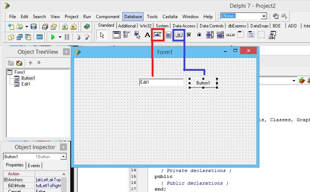
Task: Close the Object TreeView panel
Action: (66, 52)
